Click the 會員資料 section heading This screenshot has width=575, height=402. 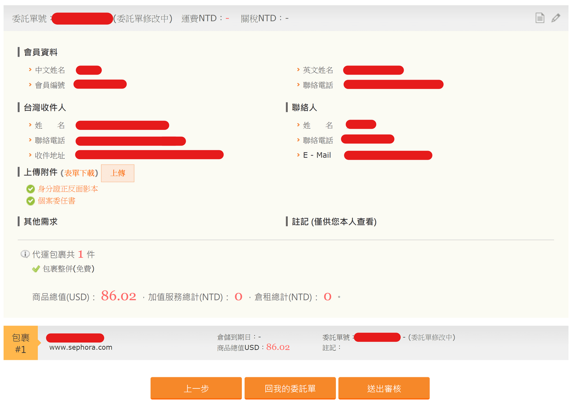40,52
